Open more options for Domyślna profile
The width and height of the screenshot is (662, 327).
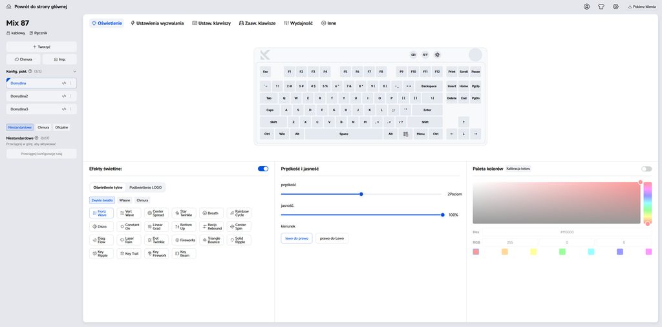(x=70, y=83)
